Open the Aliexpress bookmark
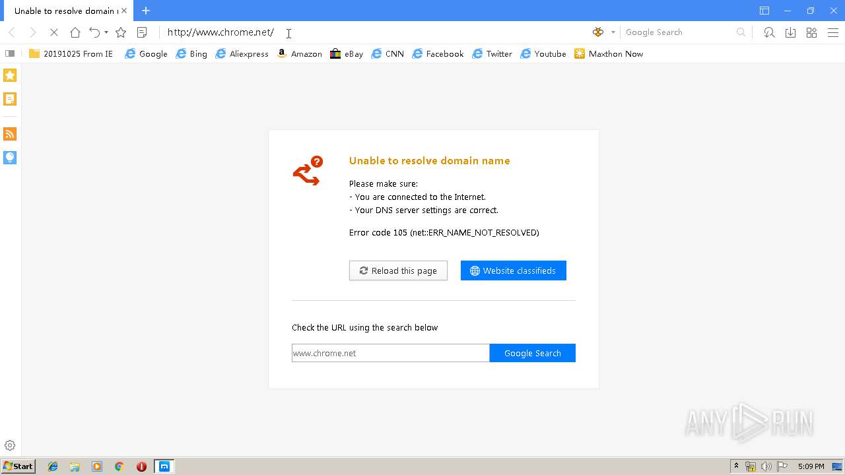845x475 pixels. 242,54
